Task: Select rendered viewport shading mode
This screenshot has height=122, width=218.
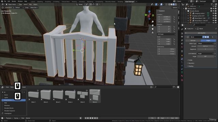Action: [x=176, y=4]
